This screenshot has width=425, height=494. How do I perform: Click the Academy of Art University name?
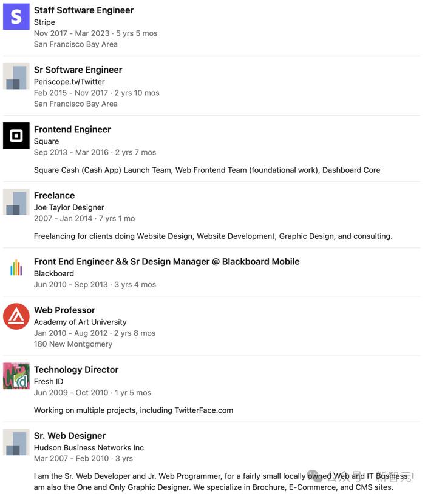pos(80,322)
